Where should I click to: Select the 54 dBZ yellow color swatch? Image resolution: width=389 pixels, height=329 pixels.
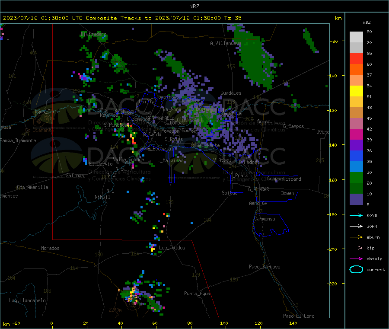coord(356,91)
